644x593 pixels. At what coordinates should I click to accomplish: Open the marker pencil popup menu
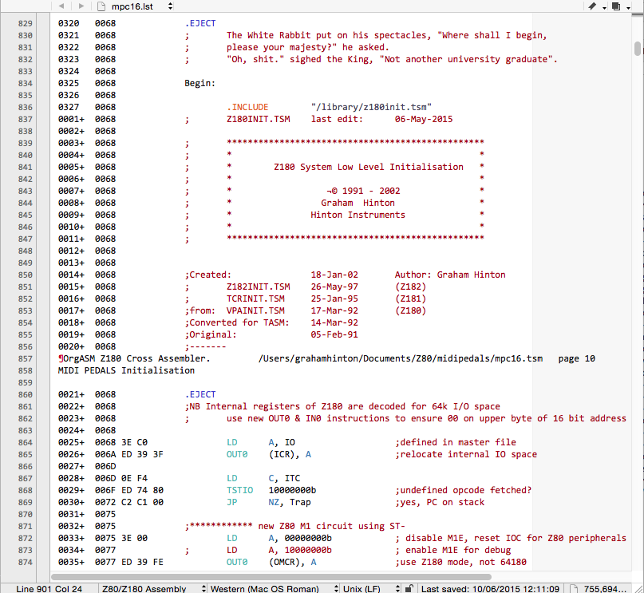(x=597, y=6)
